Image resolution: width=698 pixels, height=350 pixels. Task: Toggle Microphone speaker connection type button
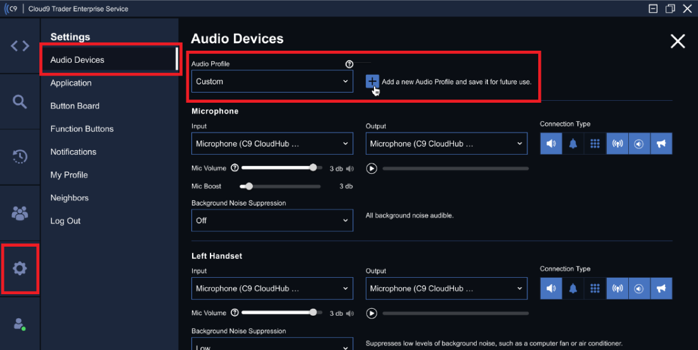[x=551, y=144]
